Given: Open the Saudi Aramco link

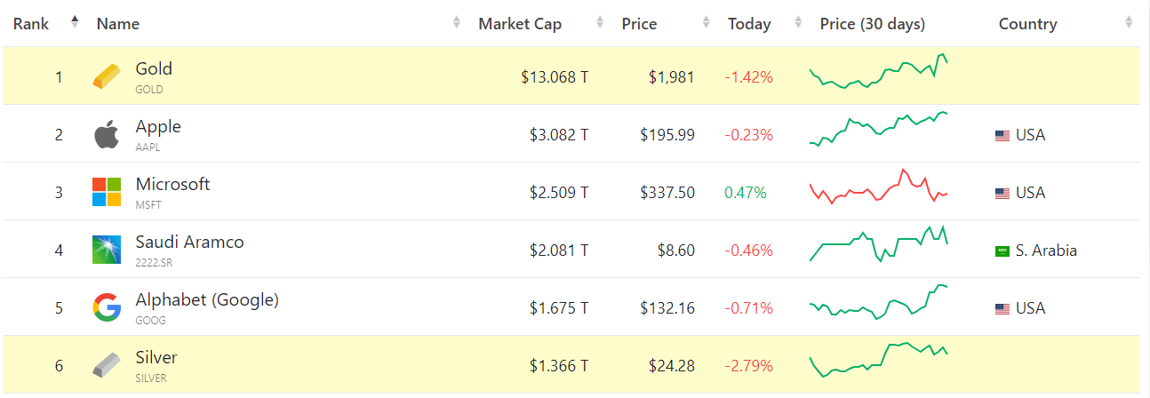Looking at the screenshot, I should coord(189,243).
